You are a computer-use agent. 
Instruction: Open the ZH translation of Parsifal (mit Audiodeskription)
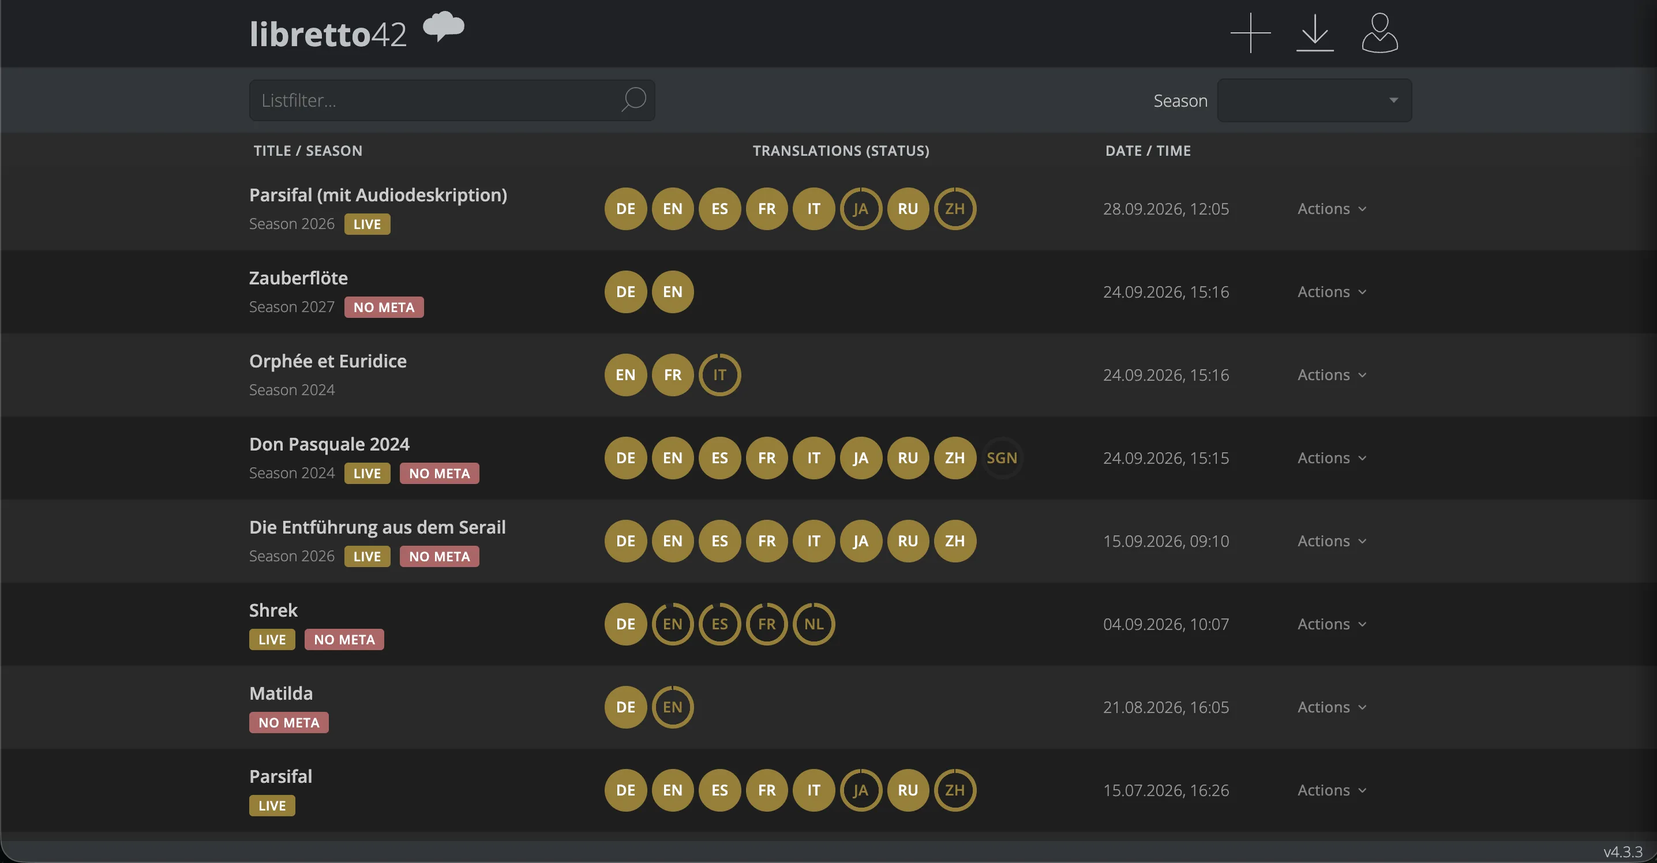point(955,208)
